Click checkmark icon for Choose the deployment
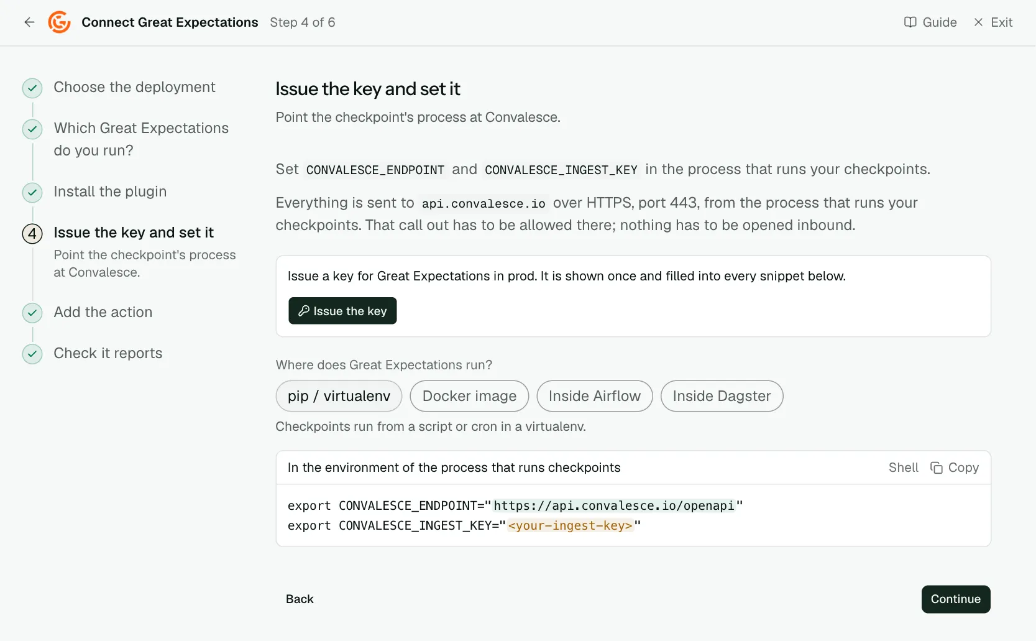The width and height of the screenshot is (1036, 641). [x=32, y=88]
